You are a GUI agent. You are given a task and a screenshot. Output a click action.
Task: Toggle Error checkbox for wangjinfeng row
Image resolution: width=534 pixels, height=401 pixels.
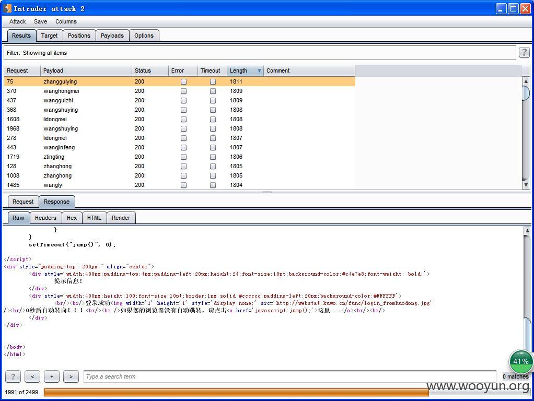click(183, 147)
